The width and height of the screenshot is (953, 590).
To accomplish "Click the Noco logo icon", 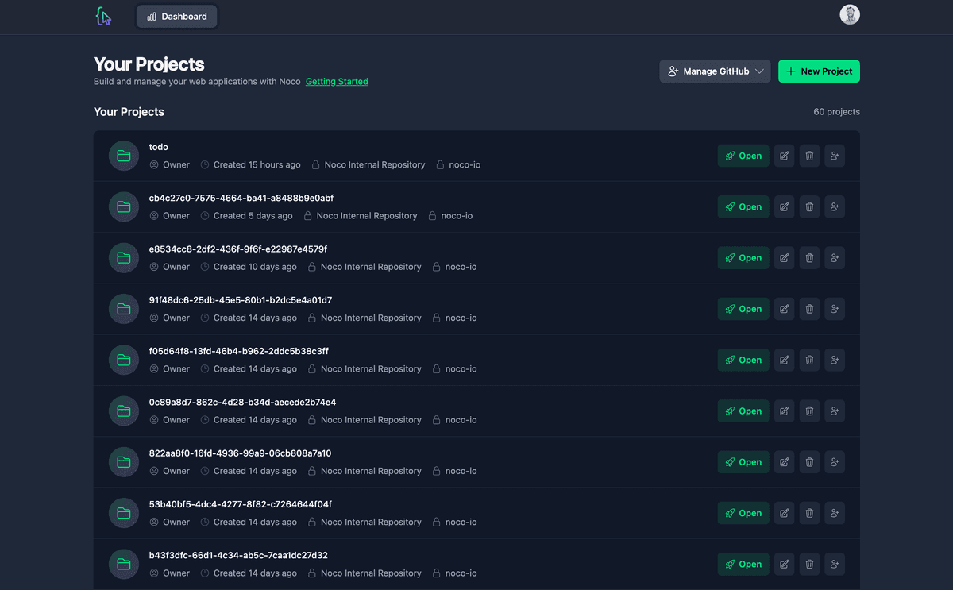I will 103,16.
